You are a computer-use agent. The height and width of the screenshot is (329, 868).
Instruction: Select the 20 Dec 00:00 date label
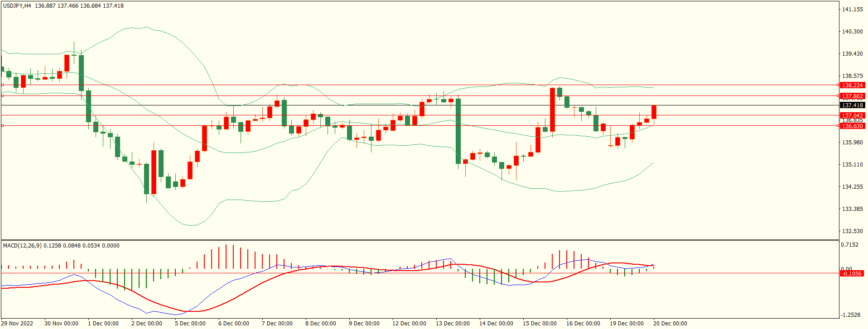point(670,324)
